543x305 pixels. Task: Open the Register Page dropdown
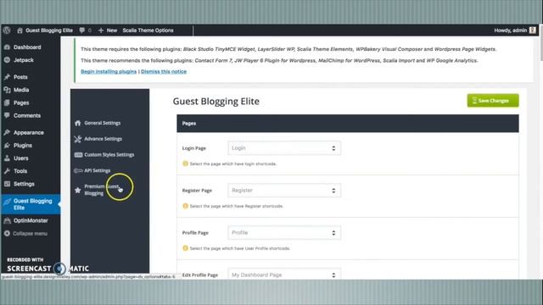click(284, 190)
